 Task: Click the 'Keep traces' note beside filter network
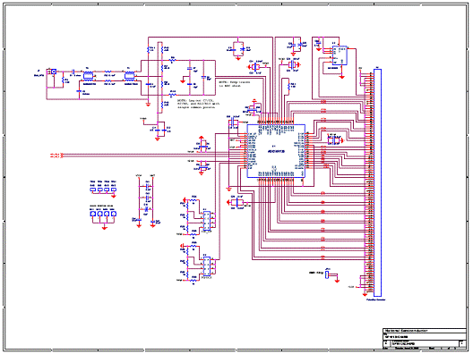pyautogui.click(x=235, y=84)
